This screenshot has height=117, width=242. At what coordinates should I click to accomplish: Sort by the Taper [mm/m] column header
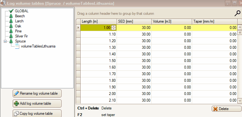pyautogui.click(x=215, y=21)
